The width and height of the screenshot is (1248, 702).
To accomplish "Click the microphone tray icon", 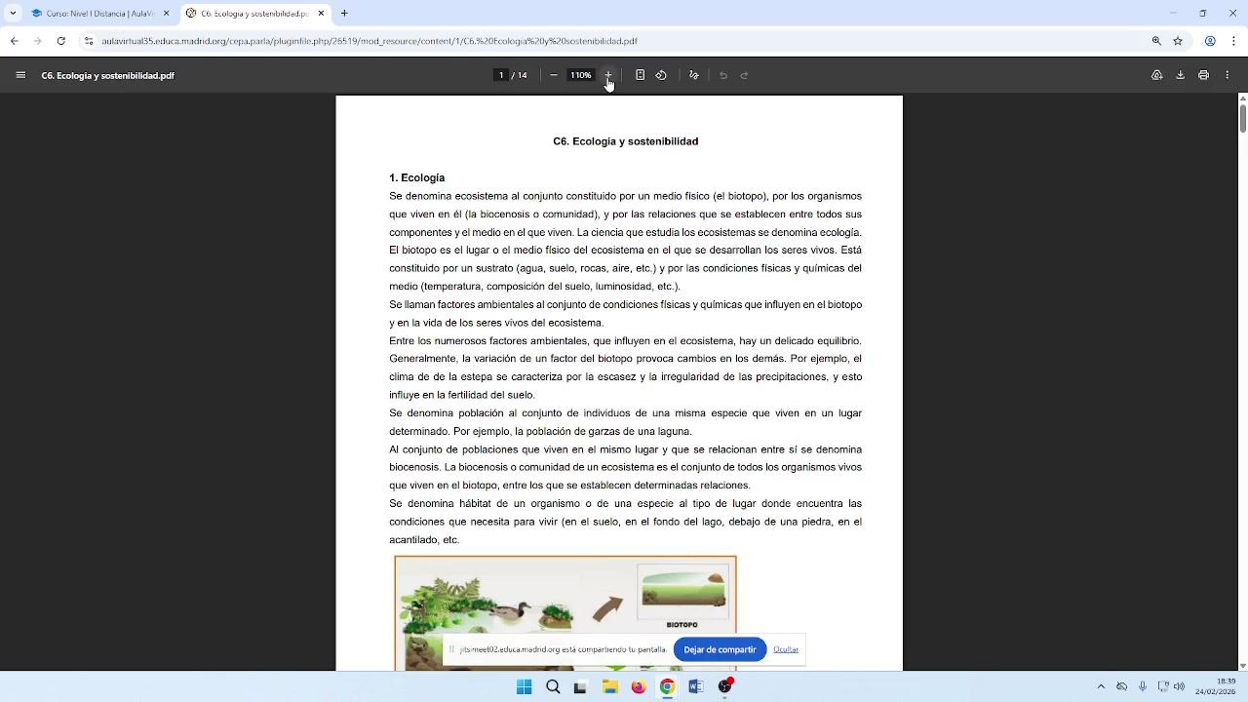I will pyautogui.click(x=1143, y=686).
